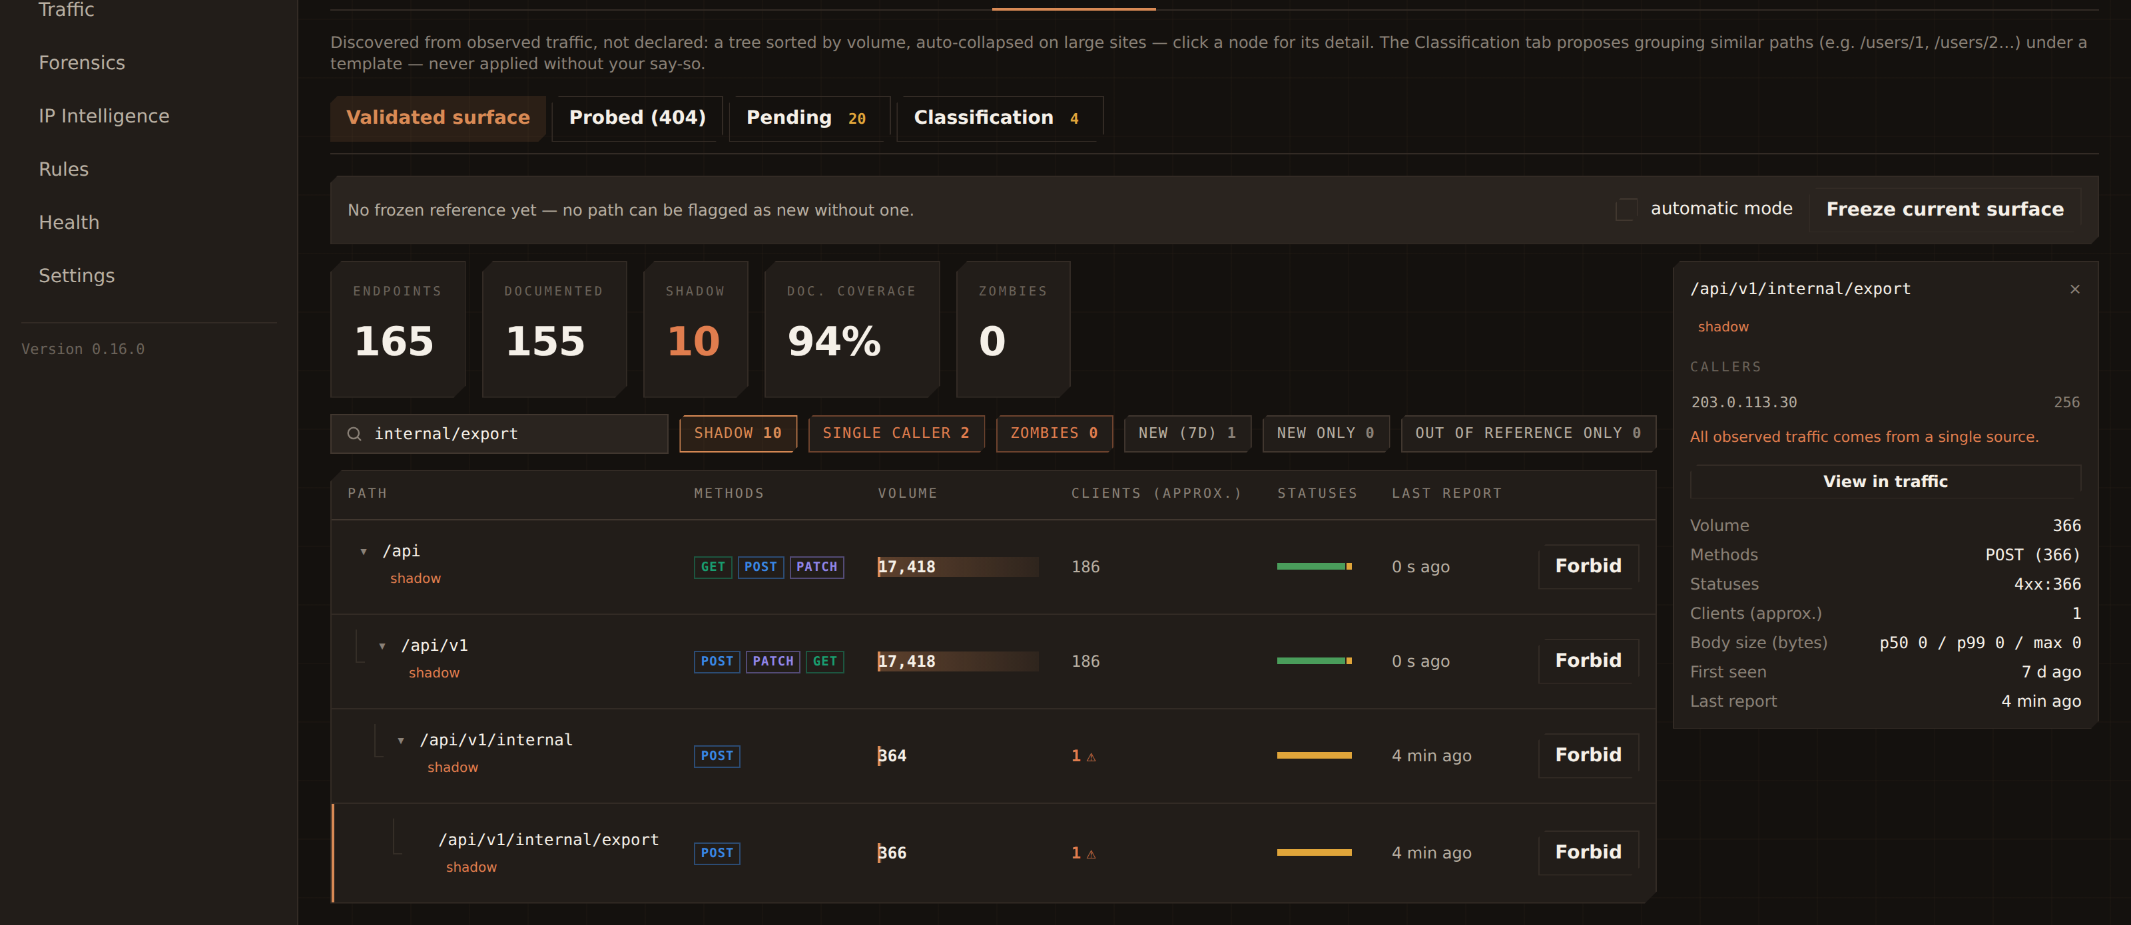Open Traffic in the sidebar
2131x925 pixels.
[x=66, y=10]
